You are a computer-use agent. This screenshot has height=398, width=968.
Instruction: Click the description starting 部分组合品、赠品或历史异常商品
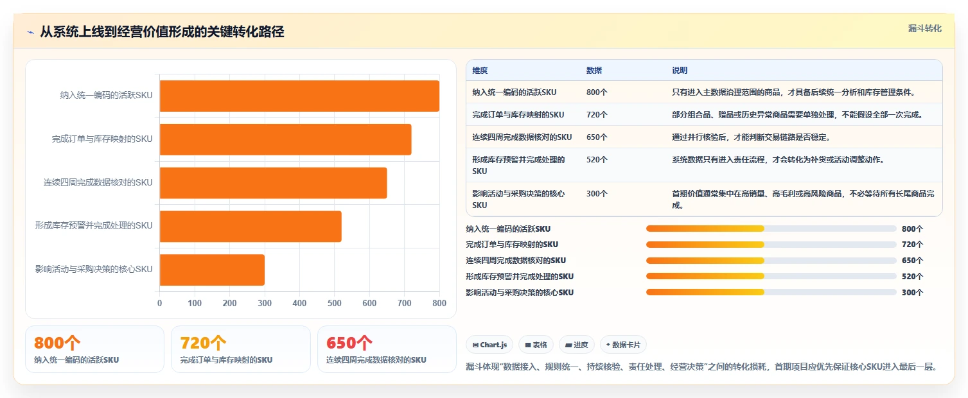click(797, 115)
